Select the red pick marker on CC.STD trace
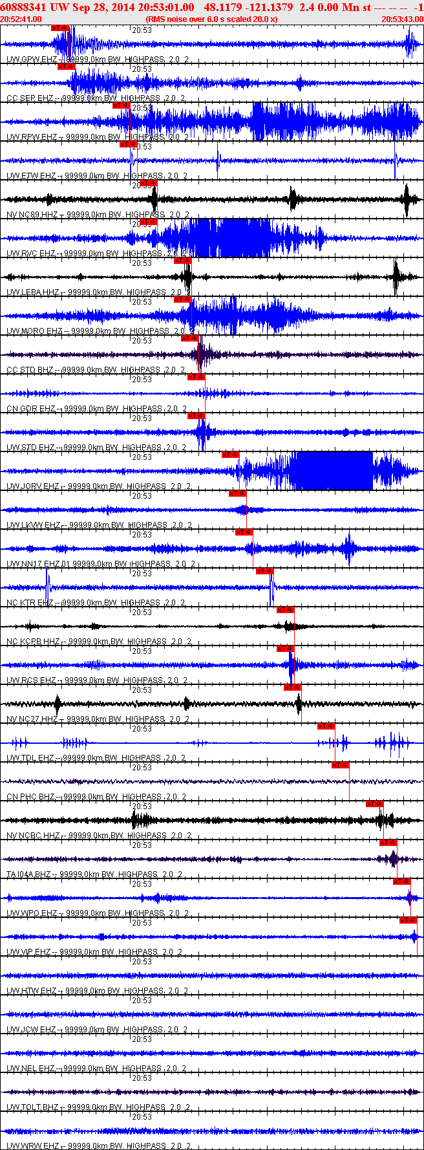This screenshot has height=1150, width=424. [189, 338]
